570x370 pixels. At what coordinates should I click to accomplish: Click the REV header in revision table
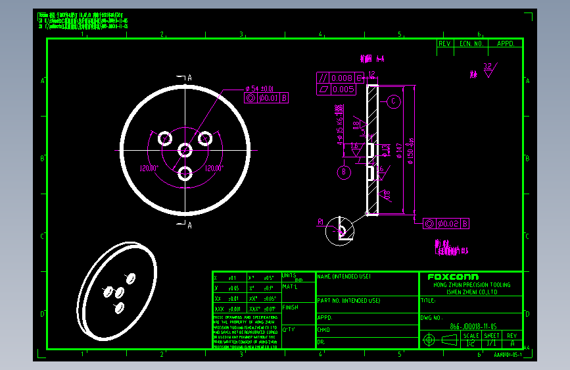[x=445, y=43]
